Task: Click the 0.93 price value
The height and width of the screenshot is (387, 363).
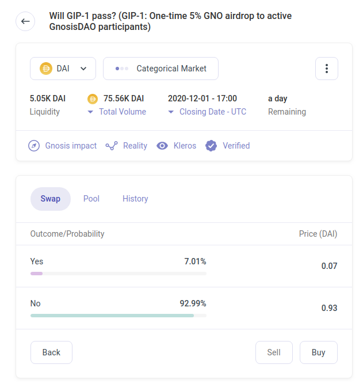Action: pos(329,308)
